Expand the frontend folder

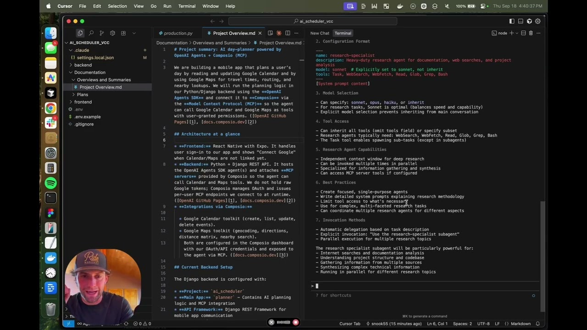83,102
